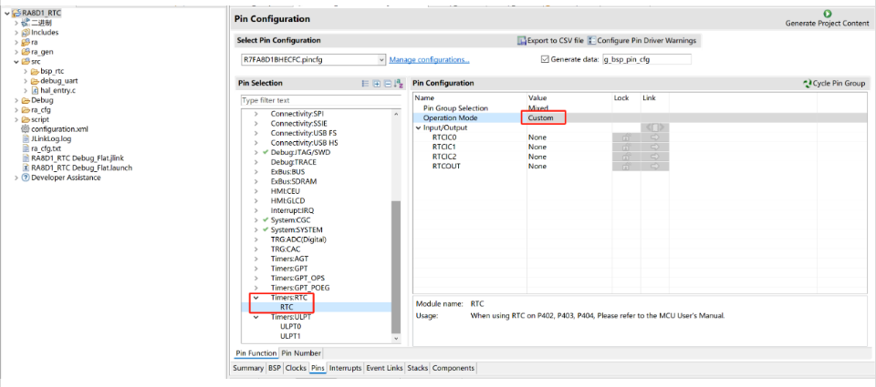Viewport: 876px width, 387px height.
Task: Switch to the BSP tab
Action: [x=275, y=368]
